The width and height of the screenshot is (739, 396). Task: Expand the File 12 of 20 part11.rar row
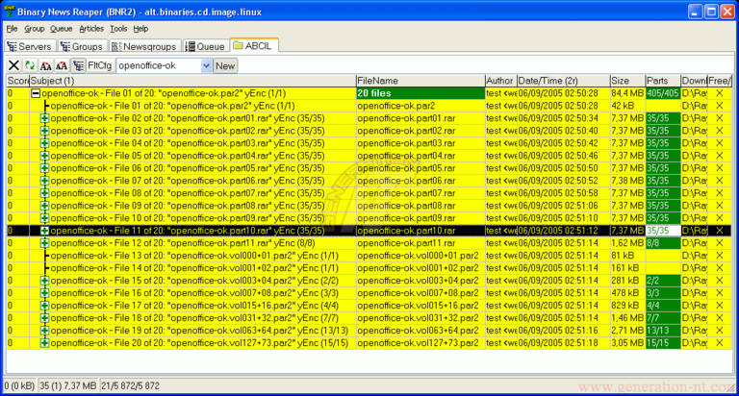tap(45, 243)
